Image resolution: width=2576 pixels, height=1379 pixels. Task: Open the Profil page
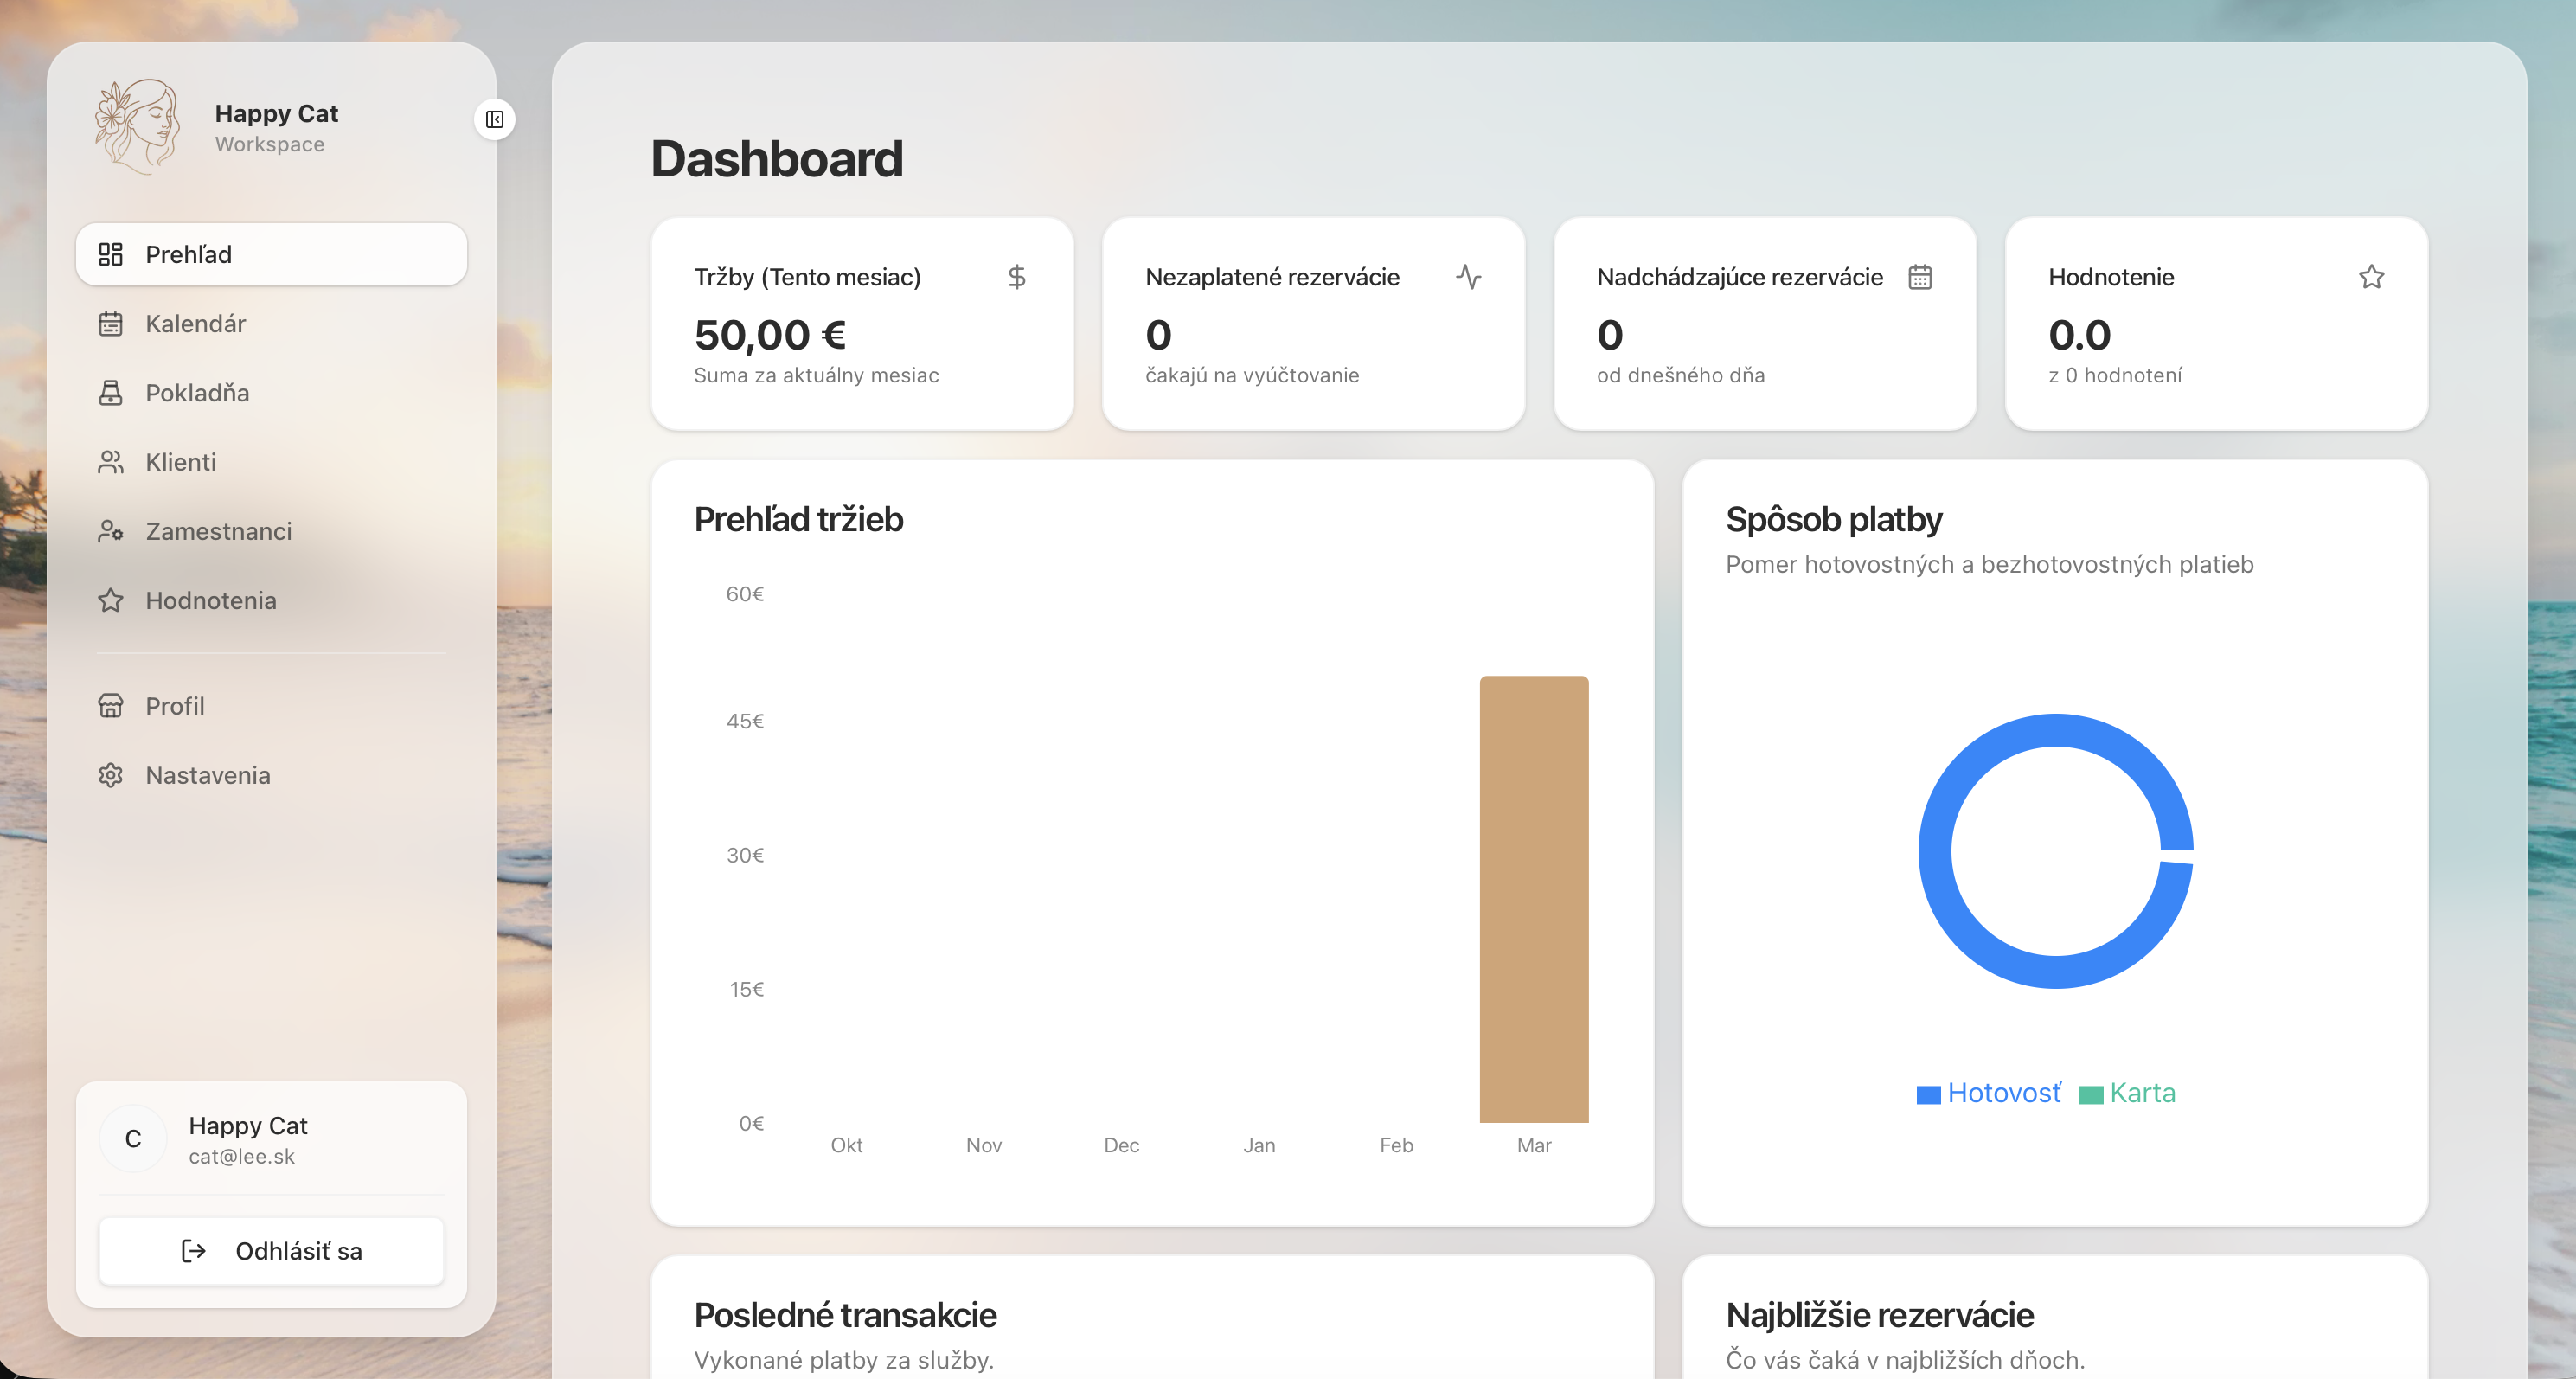pos(175,705)
